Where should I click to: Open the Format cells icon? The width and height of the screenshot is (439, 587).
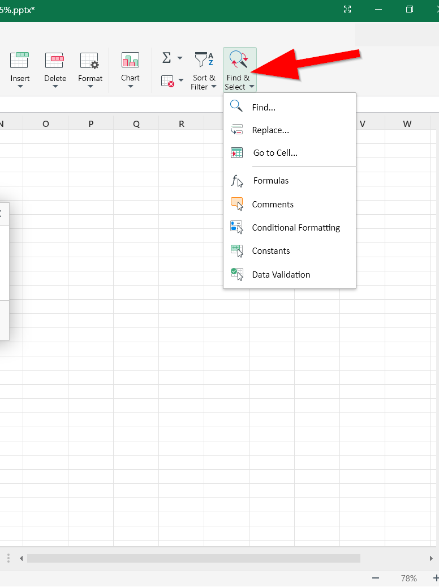(x=90, y=61)
